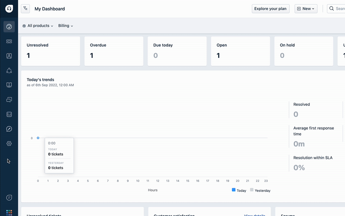Open the On hold card
345x216 pixels.
(304, 51)
